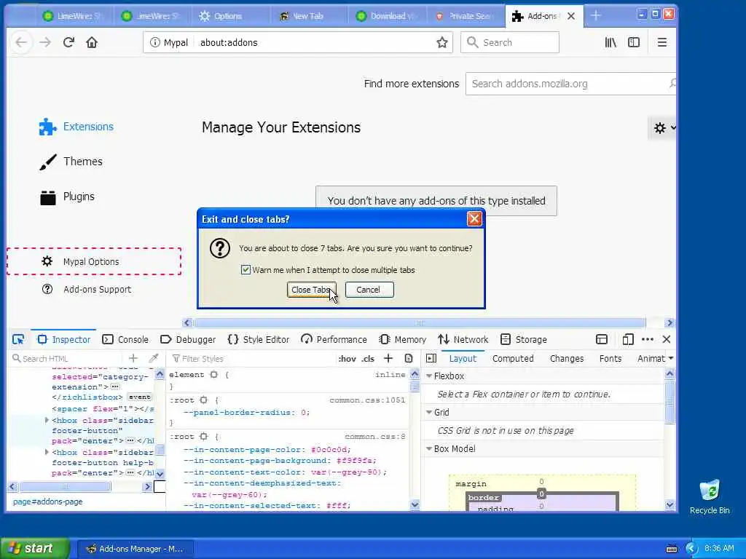This screenshot has width=746, height=559.
Task: Show more sidebar tabs dropdown arrow
Action: pyautogui.click(x=671, y=358)
